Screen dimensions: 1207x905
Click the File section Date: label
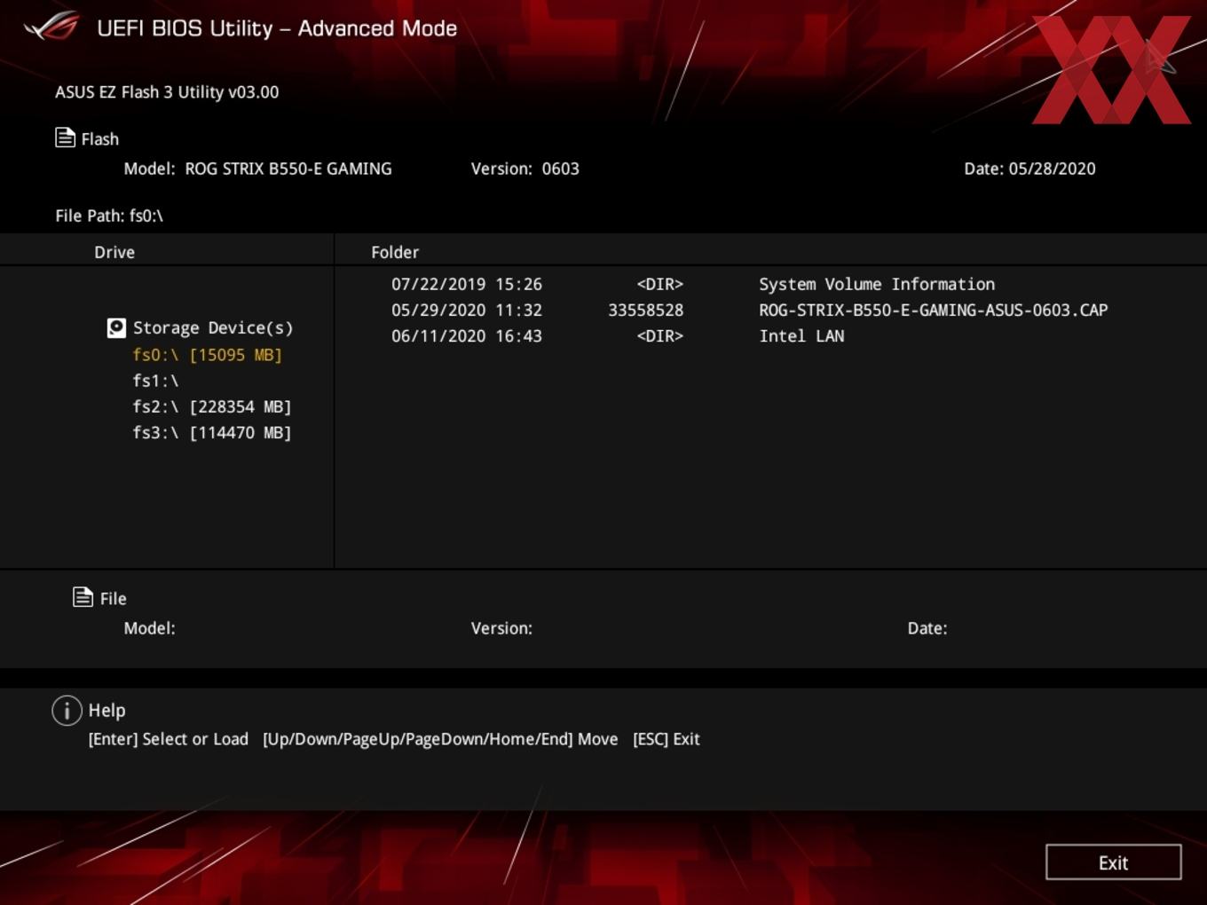click(x=927, y=628)
